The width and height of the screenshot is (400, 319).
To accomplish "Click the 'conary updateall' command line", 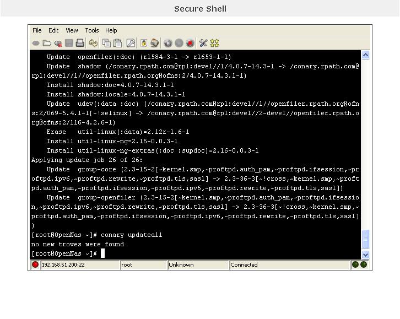I will click(x=96, y=235).
